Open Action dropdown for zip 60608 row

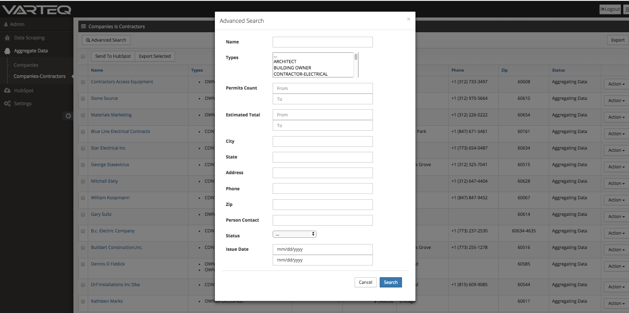[616, 84]
